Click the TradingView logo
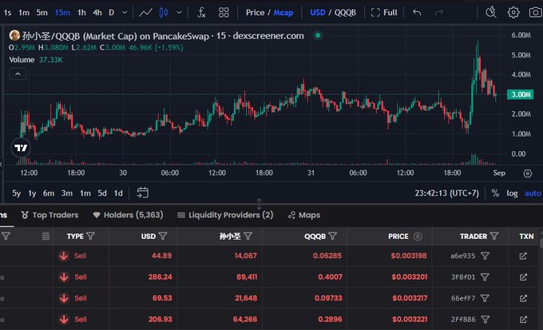The width and height of the screenshot is (543, 330). click(21, 148)
